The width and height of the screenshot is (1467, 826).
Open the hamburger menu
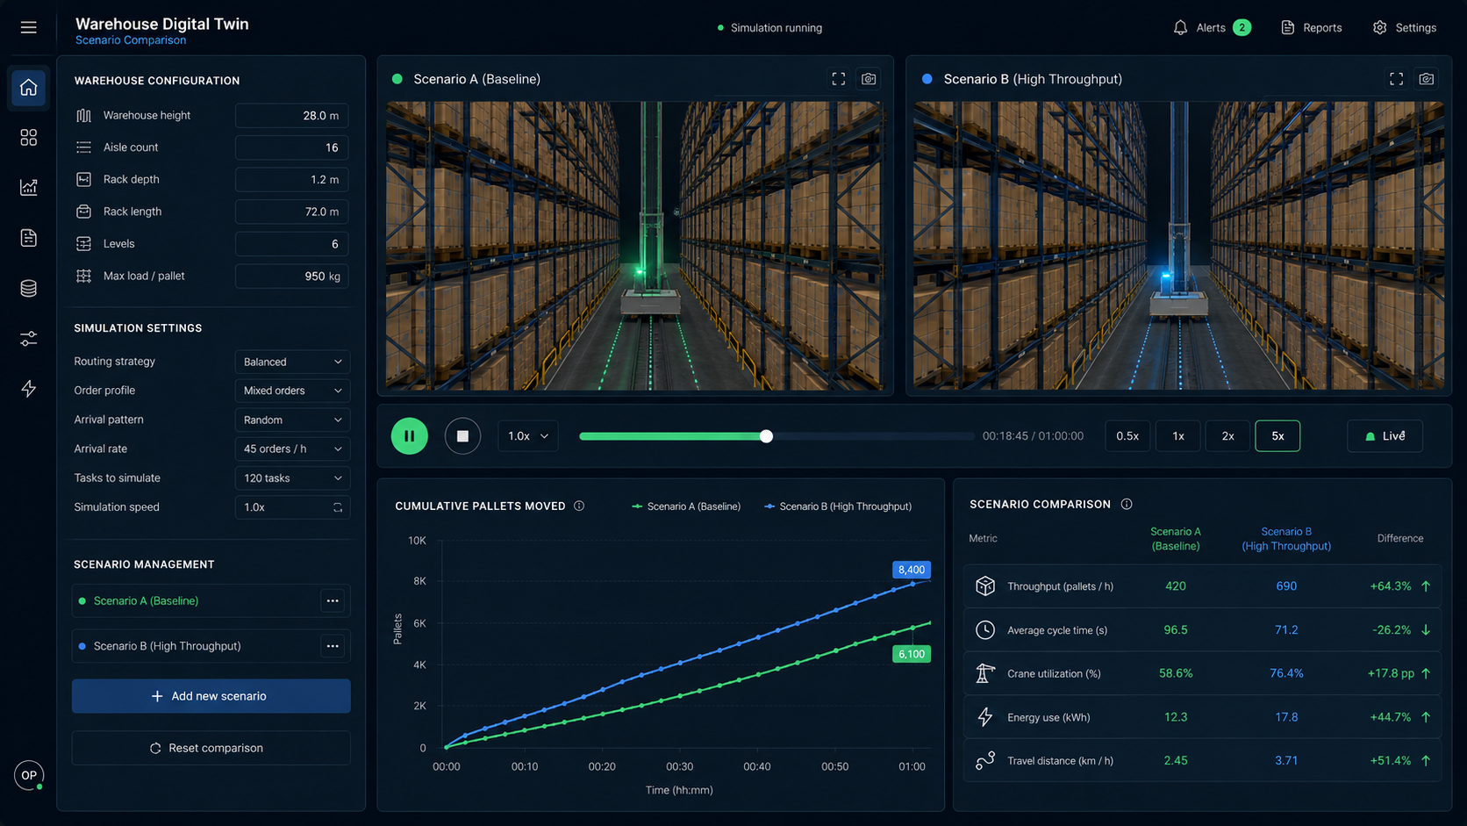pos(28,27)
